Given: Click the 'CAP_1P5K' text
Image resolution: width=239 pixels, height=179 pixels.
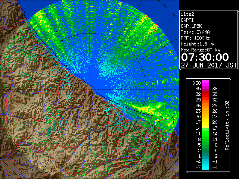Looking at the screenshot, I should (191, 26).
